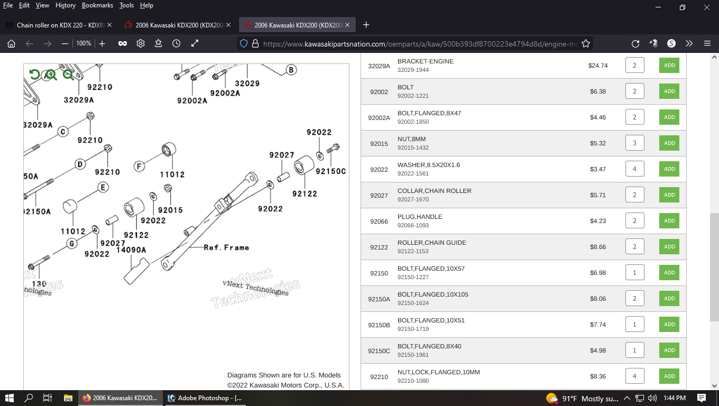Zoom out the parts diagram with the minus magnifier
This screenshot has height=406, width=719.
68,75
